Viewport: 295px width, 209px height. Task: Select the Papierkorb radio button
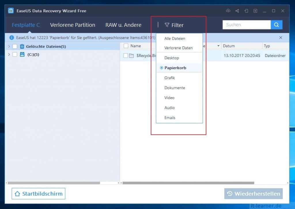click(161, 68)
